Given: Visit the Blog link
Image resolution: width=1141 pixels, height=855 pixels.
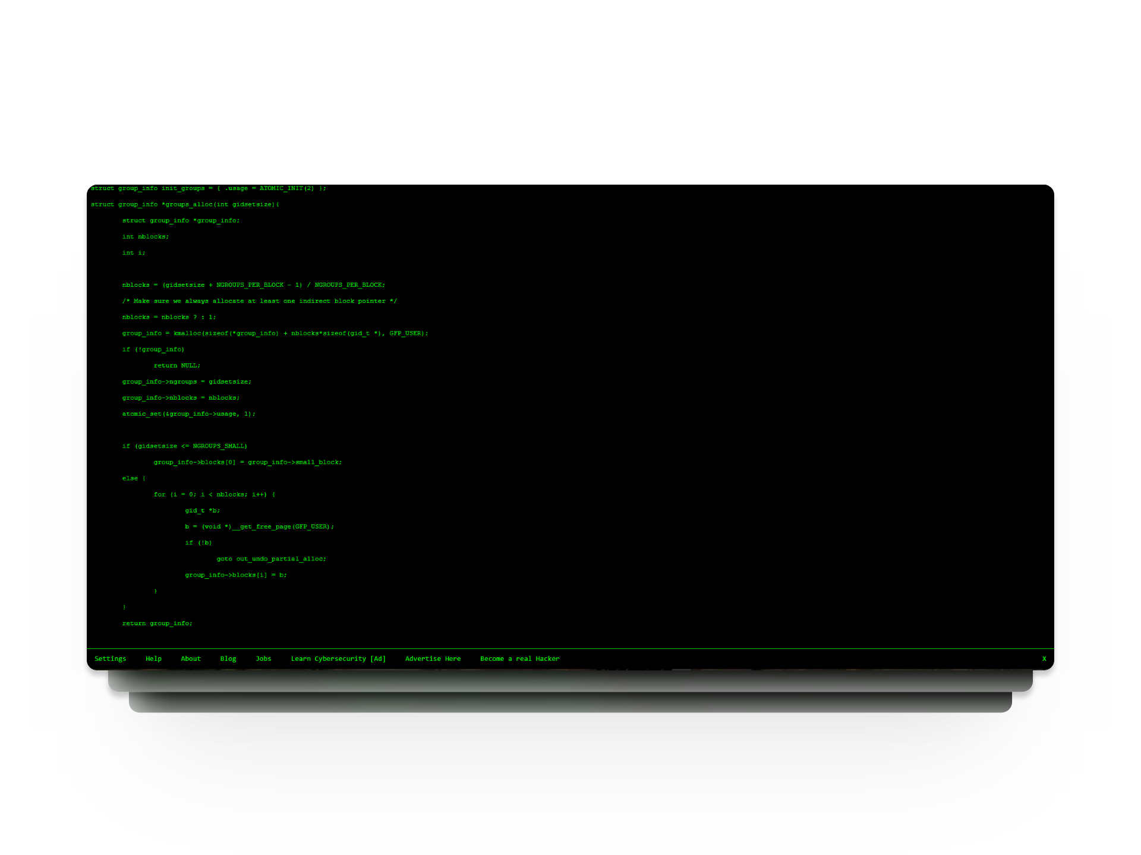Looking at the screenshot, I should pos(228,658).
